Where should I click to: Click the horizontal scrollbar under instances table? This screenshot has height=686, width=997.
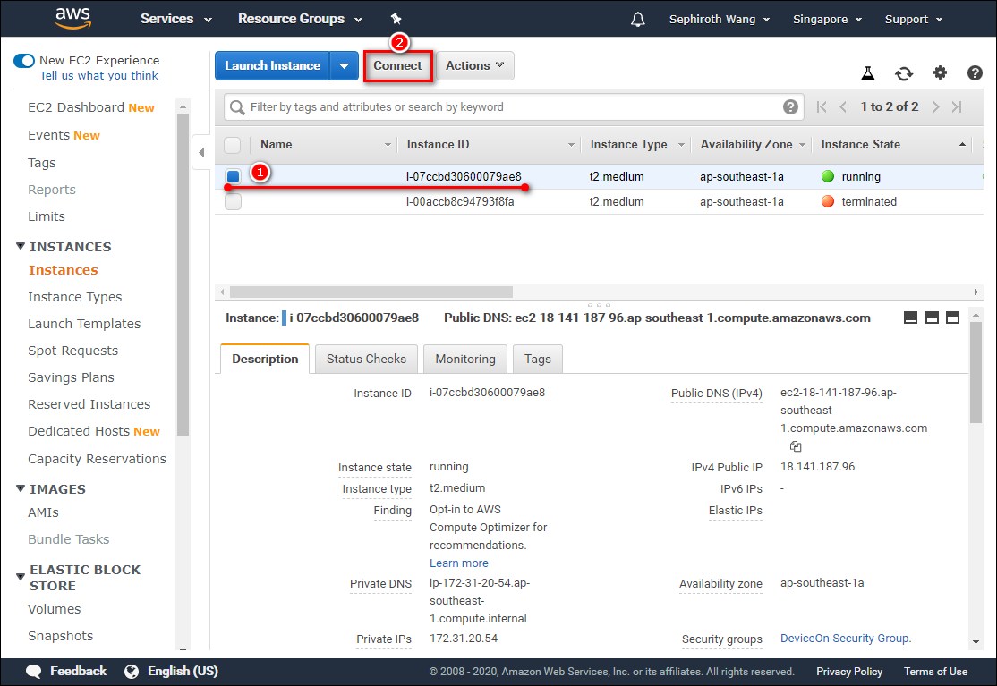[x=371, y=292]
